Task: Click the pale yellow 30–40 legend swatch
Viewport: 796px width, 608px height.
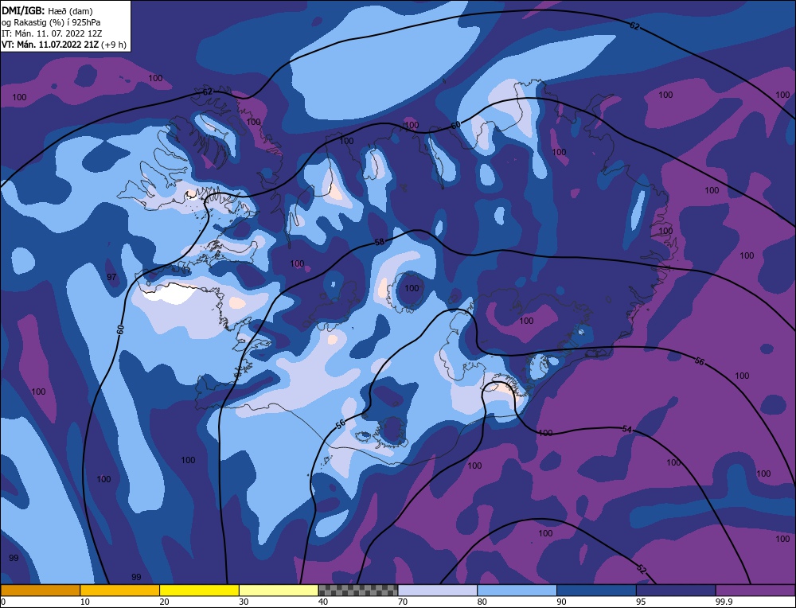Action: (279, 590)
